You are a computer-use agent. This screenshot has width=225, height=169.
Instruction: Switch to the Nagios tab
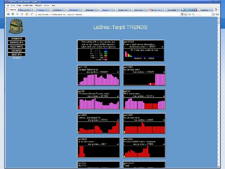[107, 10]
